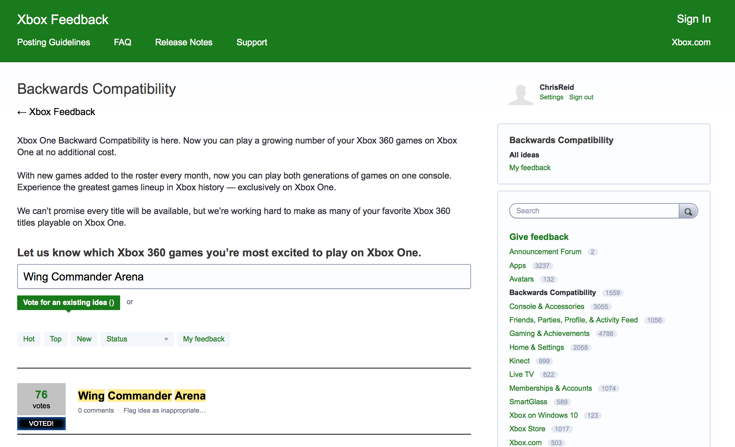Select the Top ideas tab
735x447 pixels.
[x=55, y=339]
